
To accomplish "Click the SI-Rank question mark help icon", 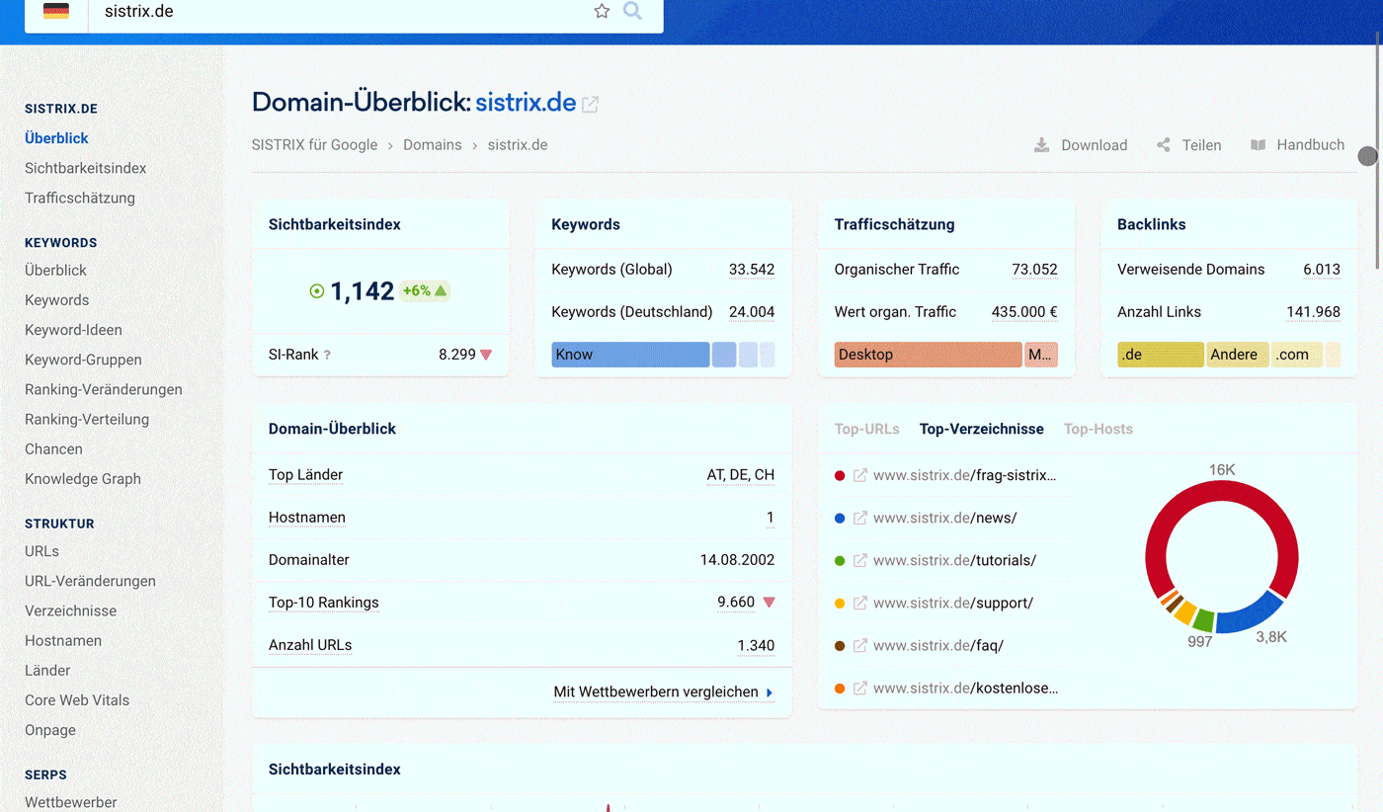I will (x=327, y=355).
